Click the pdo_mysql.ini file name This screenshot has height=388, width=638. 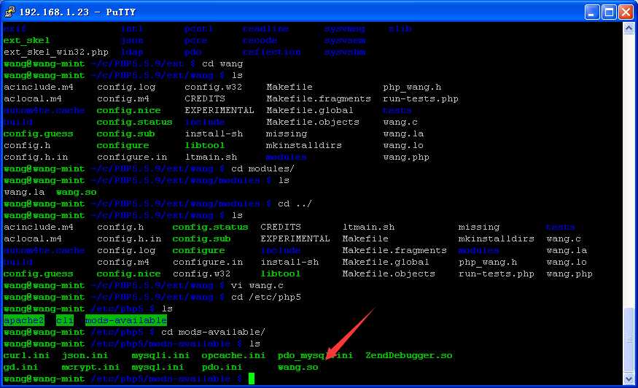[x=315, y=355]
